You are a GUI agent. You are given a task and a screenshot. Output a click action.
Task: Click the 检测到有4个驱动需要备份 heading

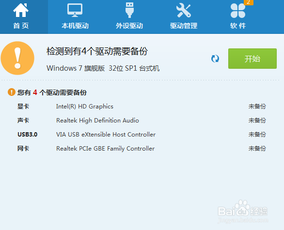(x=97, y=51)
